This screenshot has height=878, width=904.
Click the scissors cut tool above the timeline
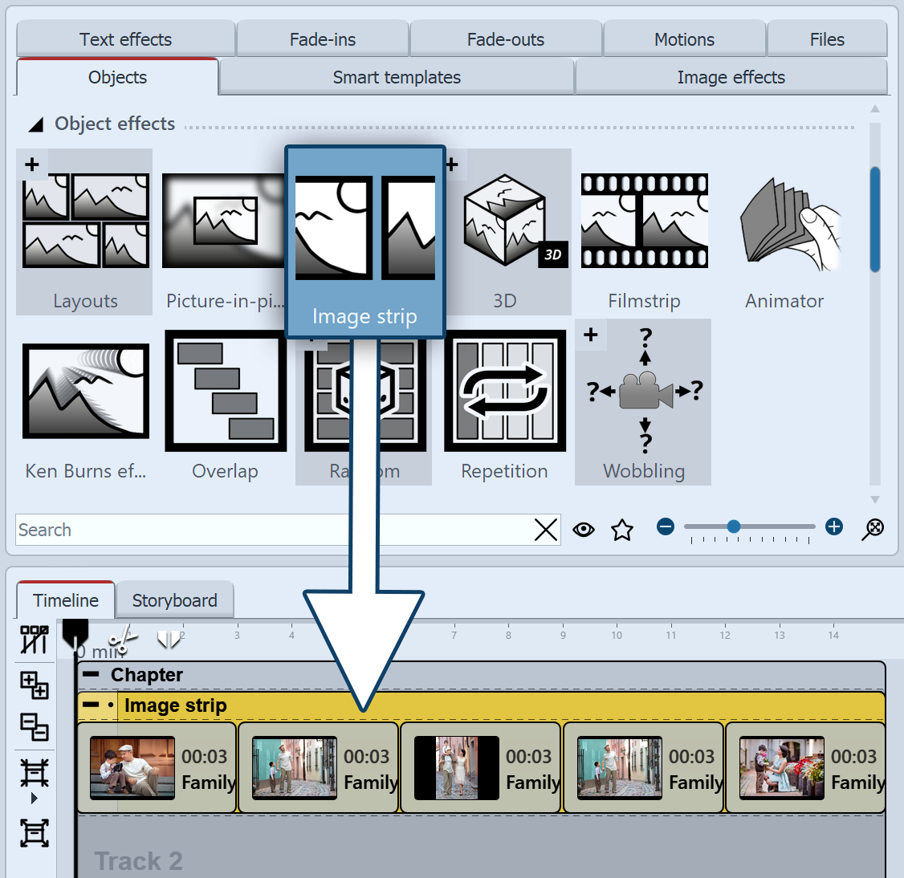[x=122, y=636]
